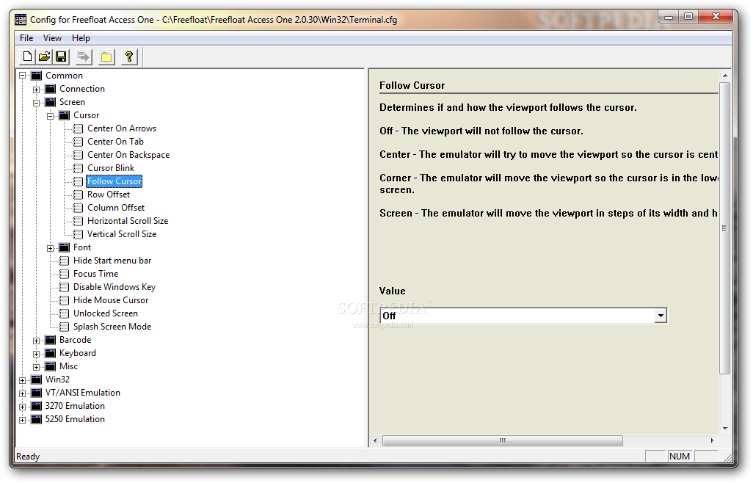Image resolution: width=753 pixels, height=483 pixels.
Task: Select the Unlocked Screen setting
Action: (106, 313)
